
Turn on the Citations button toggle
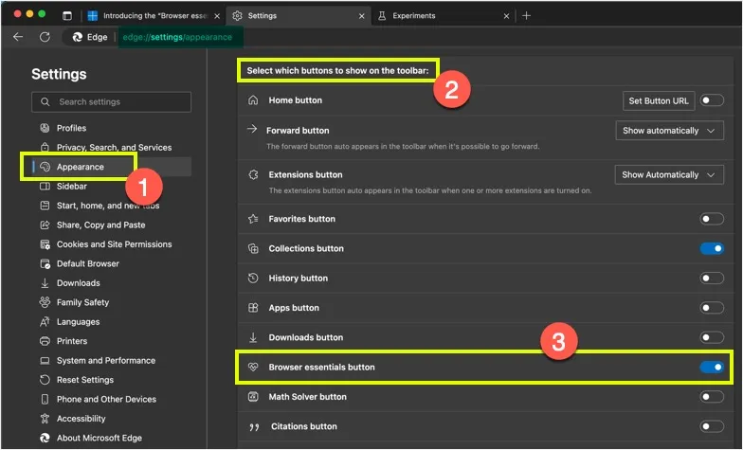[x=712, y=426]
